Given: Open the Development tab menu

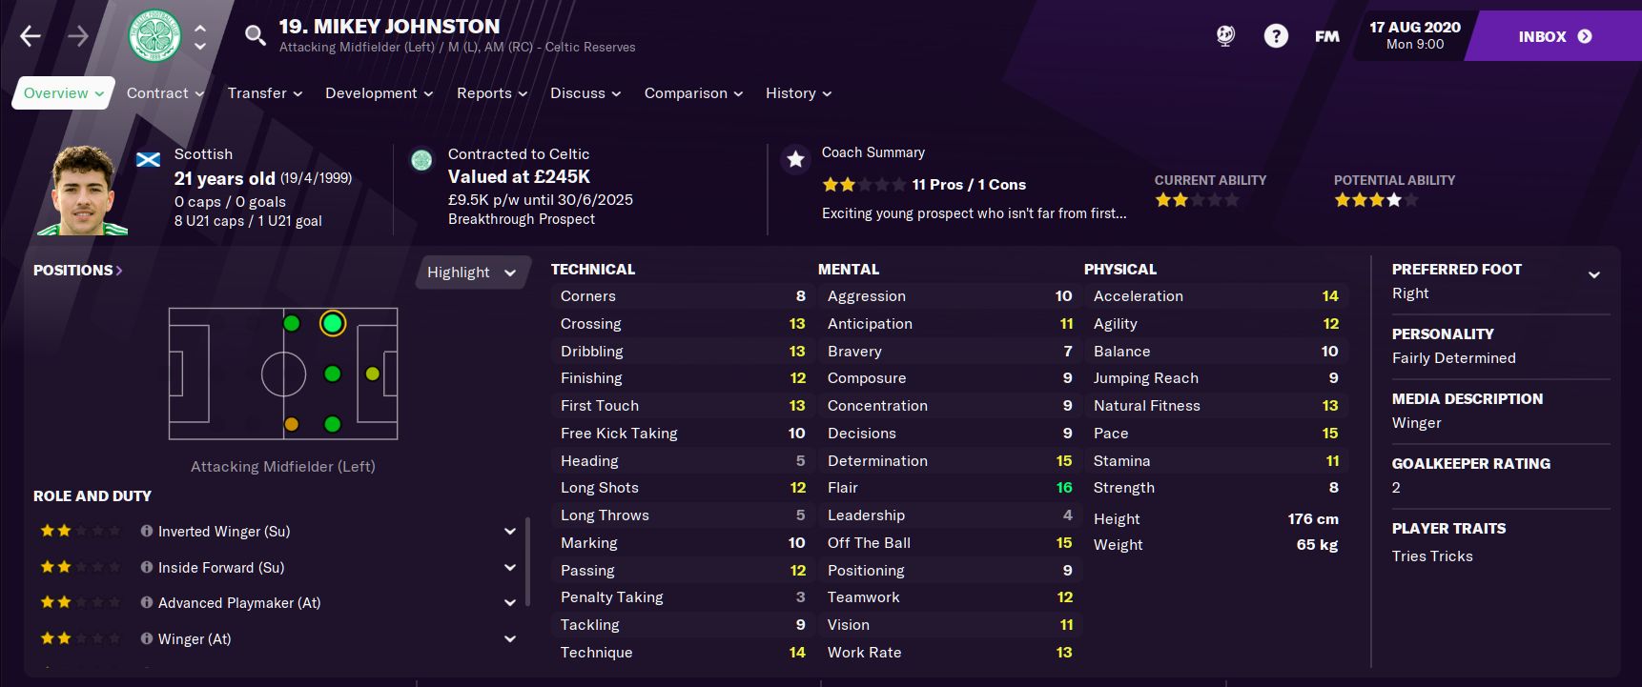Looking at the screenshot, I should pos(379,93).
